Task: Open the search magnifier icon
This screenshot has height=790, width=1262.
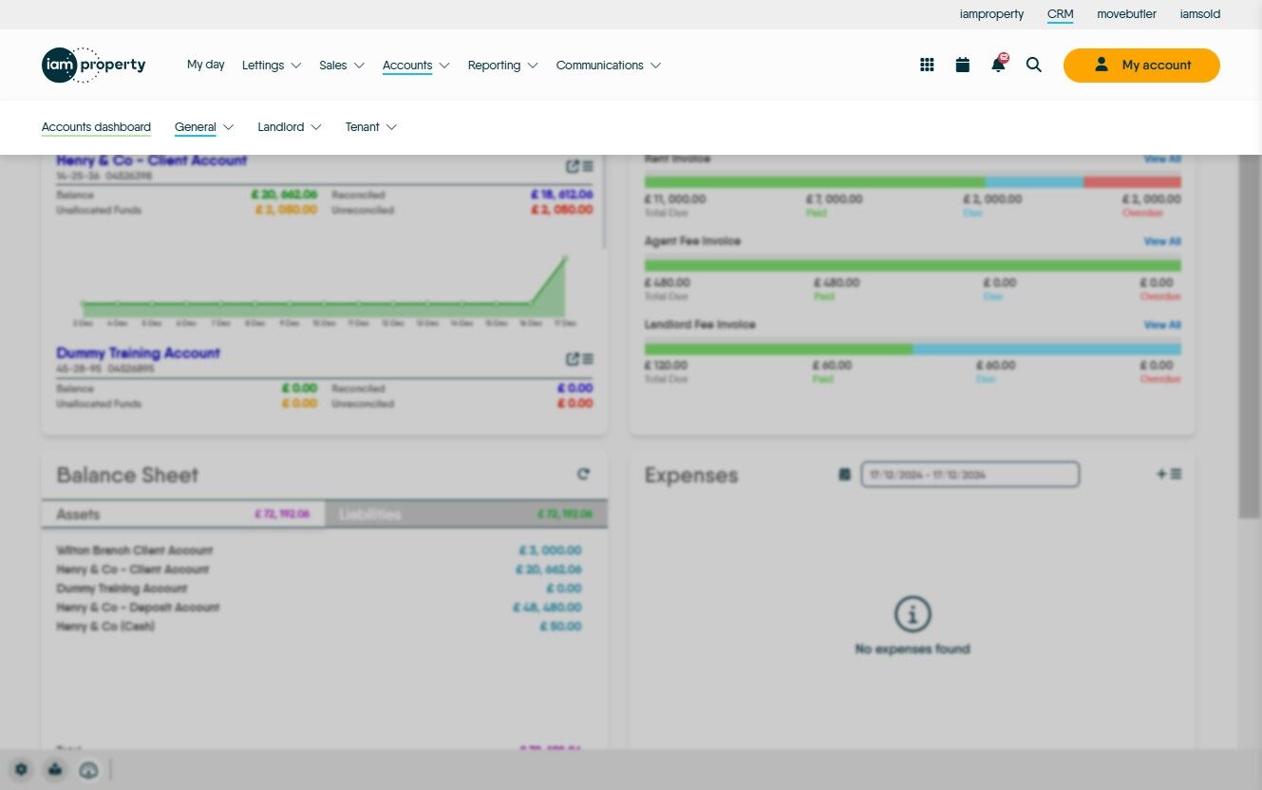Action: coord(1034,65)
